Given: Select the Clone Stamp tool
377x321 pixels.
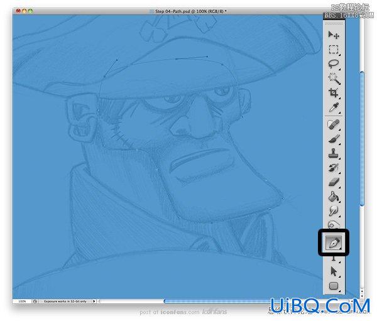Looking at the screenshot, I should pos(334,153).
